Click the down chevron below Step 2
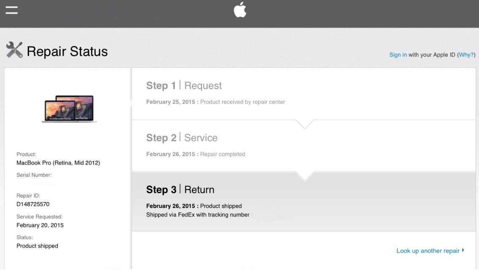This screenshot has width=479, height=270. tap(304, 177)
